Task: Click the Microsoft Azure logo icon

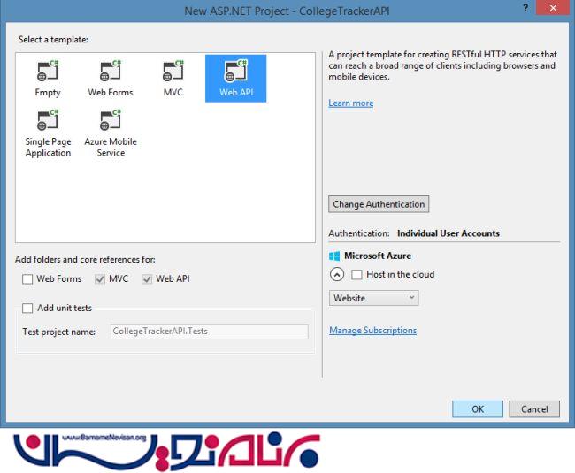Action: (x=333, y=256)
